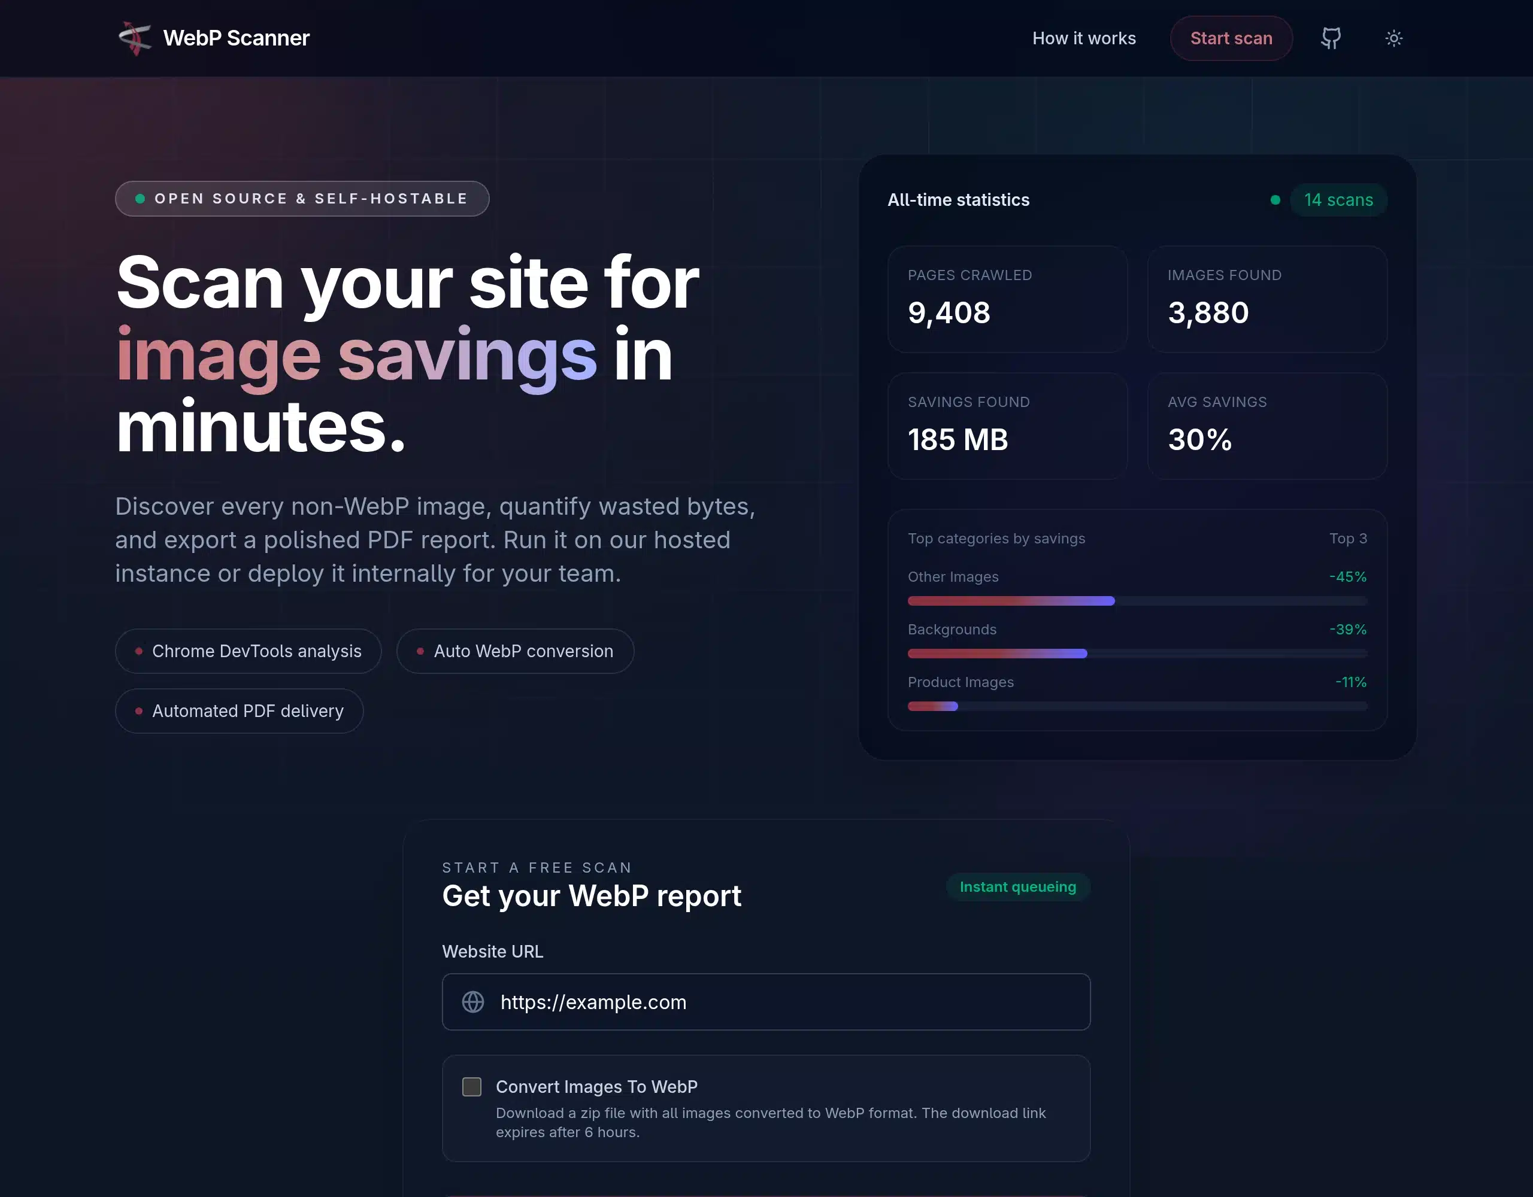This screenshot has height=1197, width=1533.
Task: Click the Open Source & Self-Hostable badge
Action: click(302, 199)
